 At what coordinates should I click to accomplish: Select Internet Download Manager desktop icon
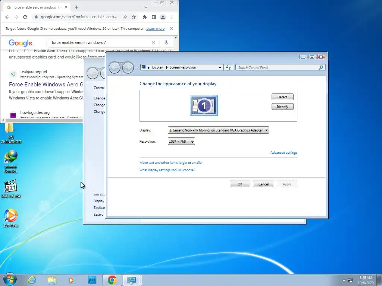(x=11, y=162)
